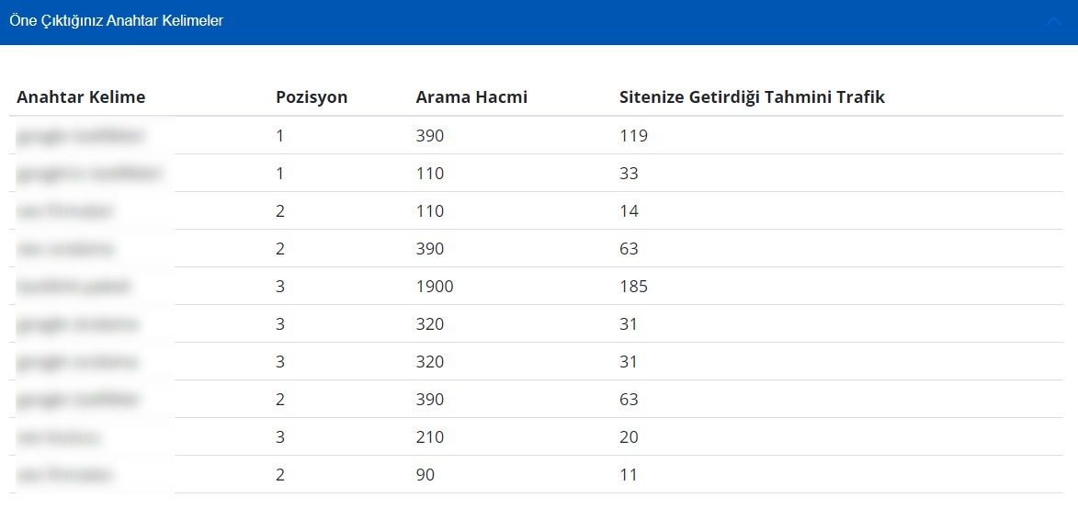This screenshot has height=509, width=1078.
Task: Click the search volume value 90
Action: coord(426,475)
